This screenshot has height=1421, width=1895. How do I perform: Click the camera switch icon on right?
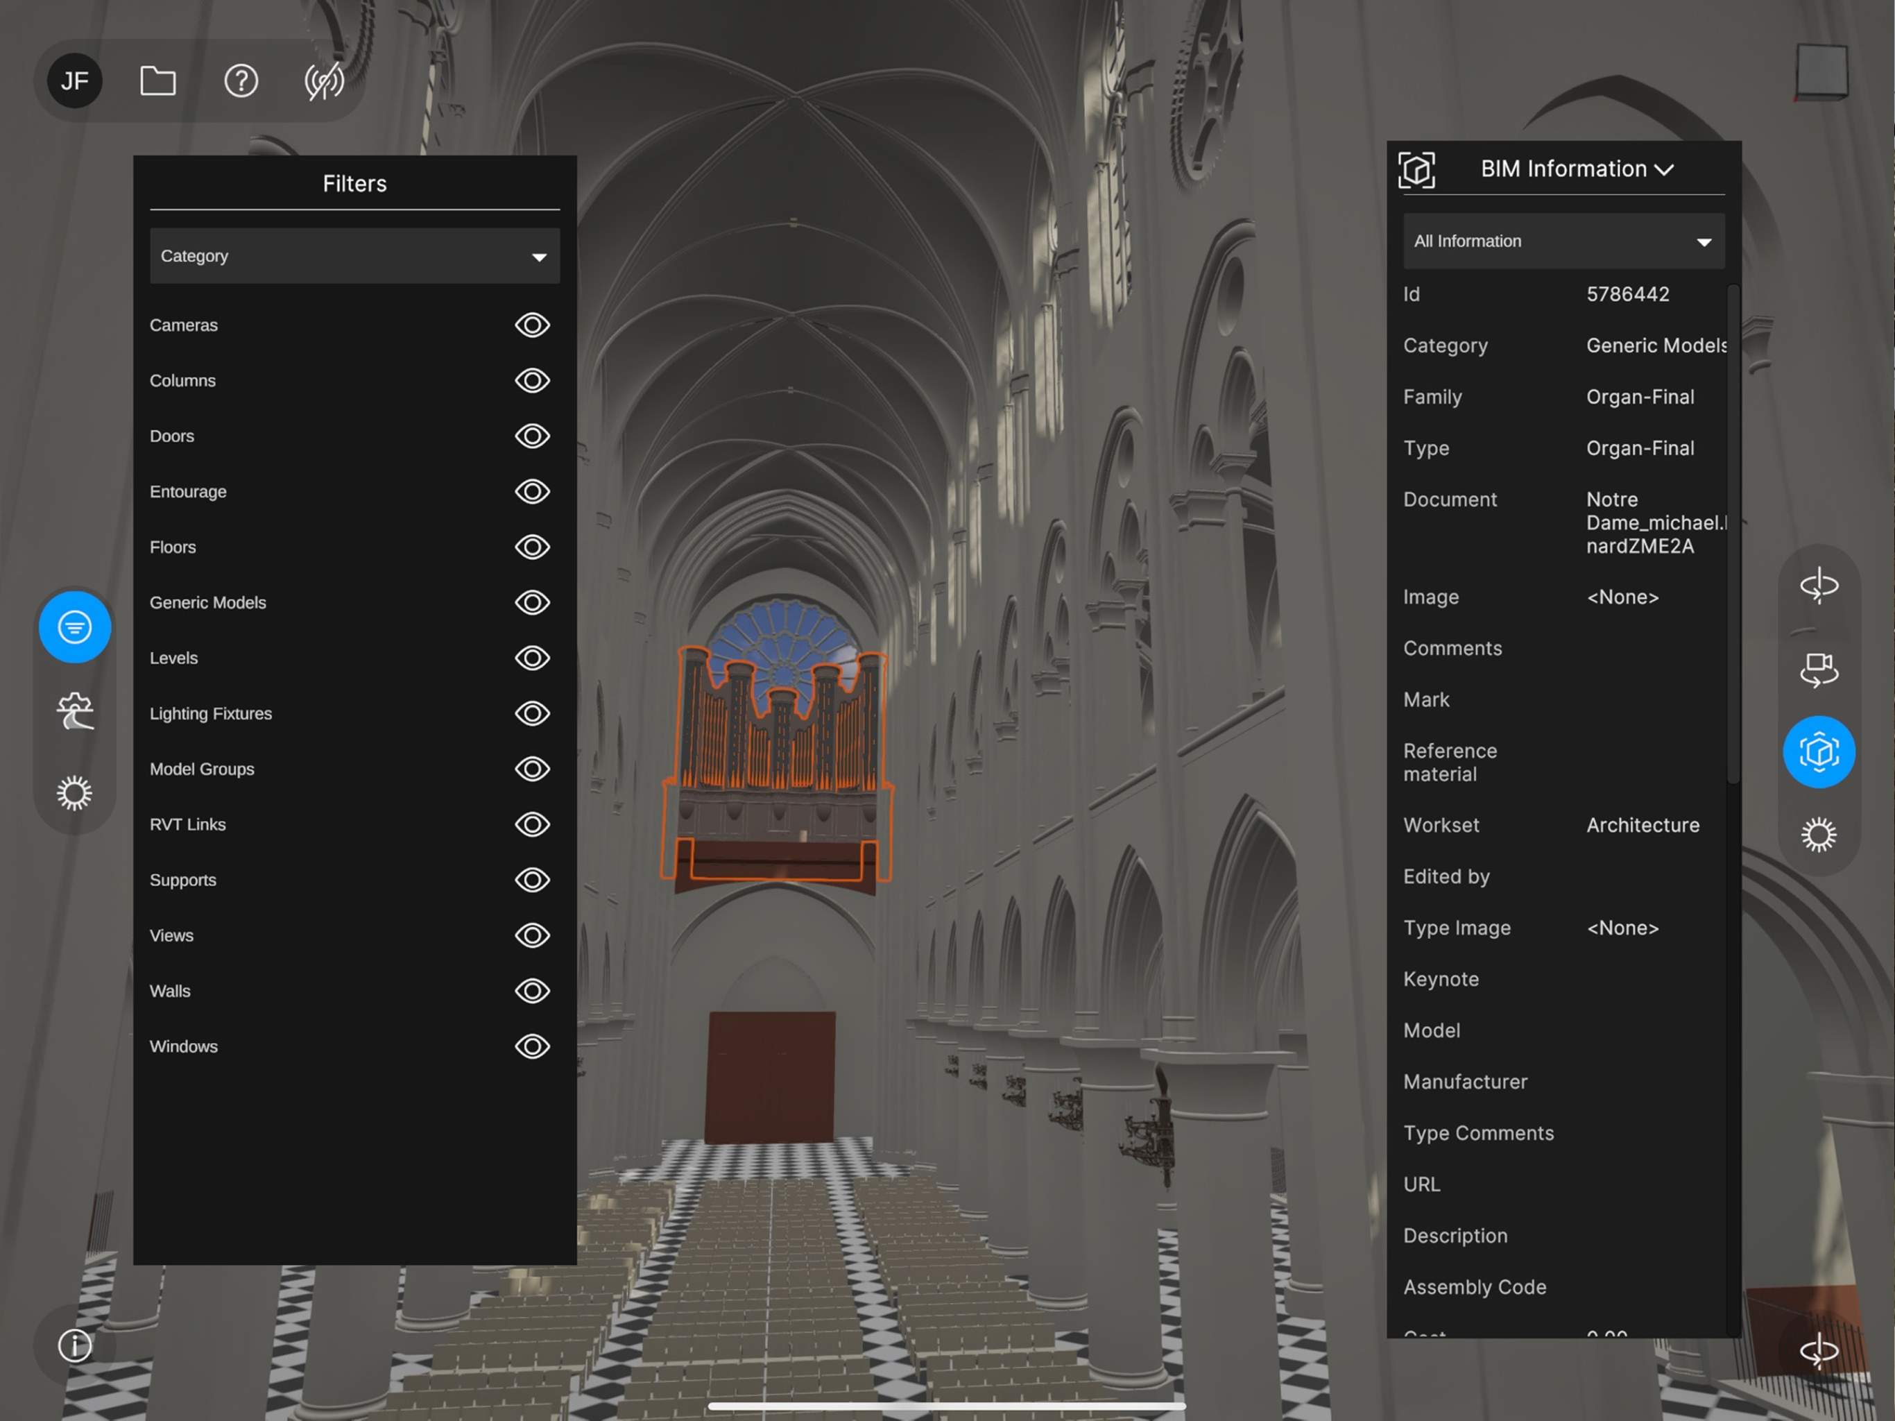[x=1819, y=670]
